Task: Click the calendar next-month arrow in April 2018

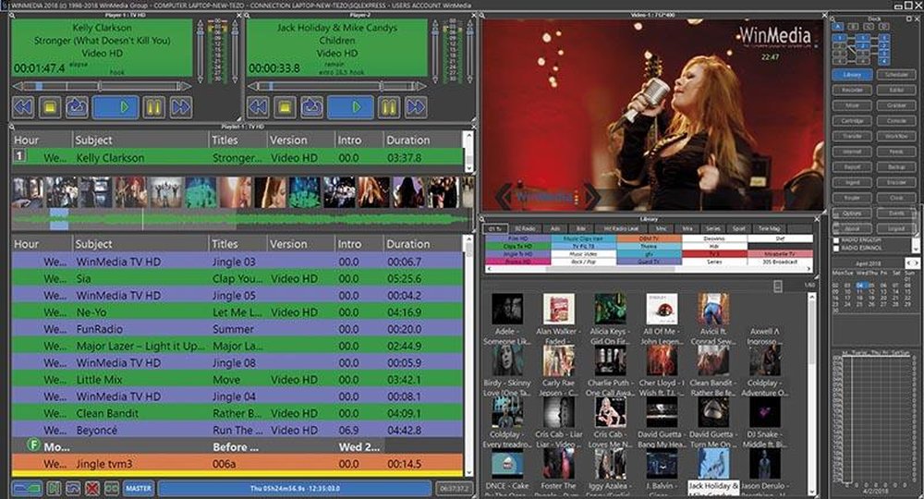Action: (x=915, y=262)
